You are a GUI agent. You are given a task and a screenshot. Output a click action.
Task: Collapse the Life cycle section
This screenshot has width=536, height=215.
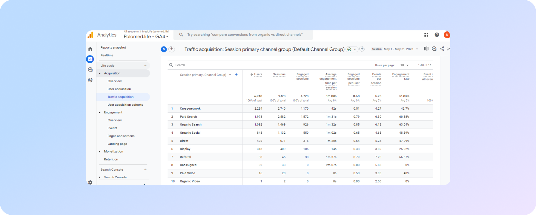point(145,66)
